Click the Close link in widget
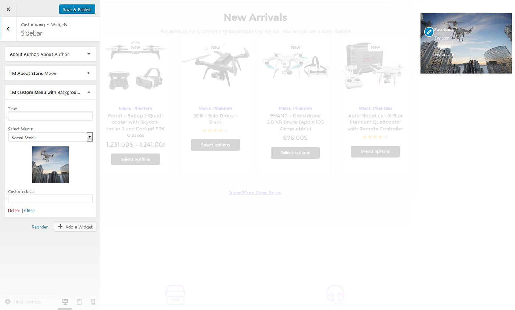This screenshot has width=515, height=310. 29,211
